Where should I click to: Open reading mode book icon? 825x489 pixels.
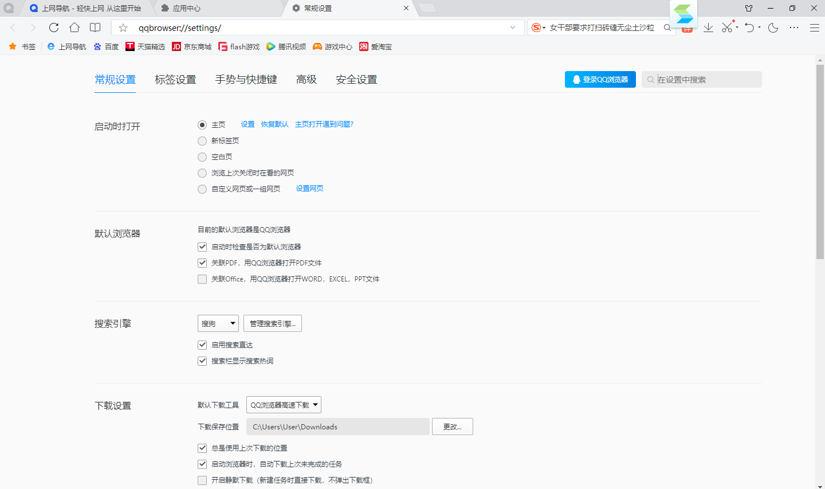95,28
